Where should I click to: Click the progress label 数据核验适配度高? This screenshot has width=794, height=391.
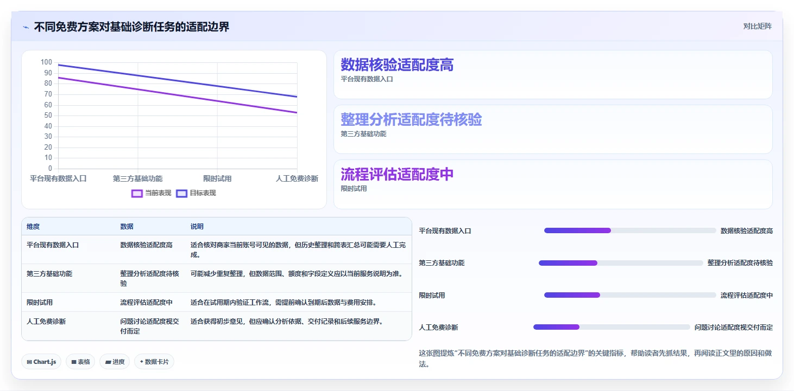click(747, 230)
